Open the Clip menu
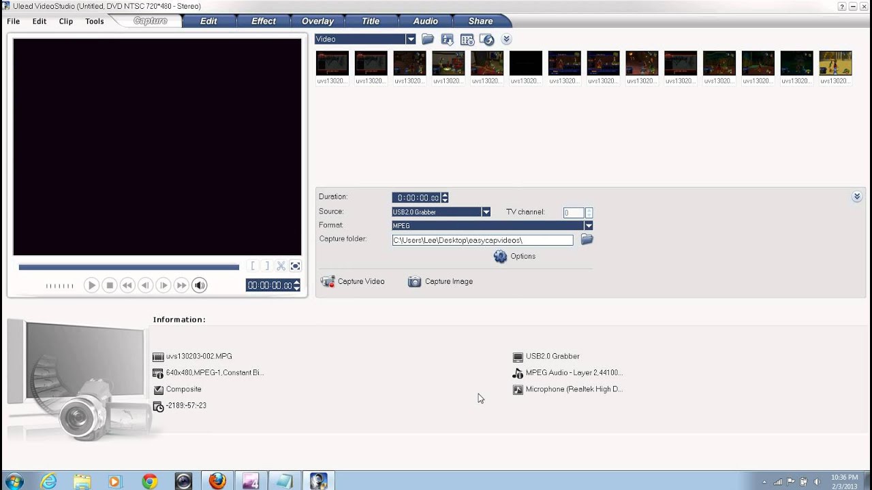Image resolution: width=872 pixels, height=490 pixels. tap(65, 21)
